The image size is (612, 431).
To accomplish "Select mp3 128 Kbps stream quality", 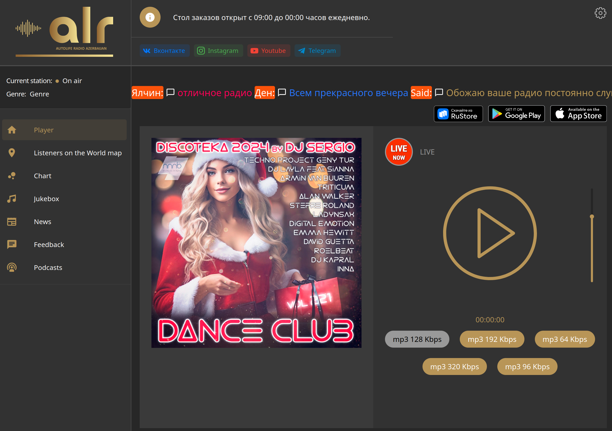I will click(x=417, y=339).
